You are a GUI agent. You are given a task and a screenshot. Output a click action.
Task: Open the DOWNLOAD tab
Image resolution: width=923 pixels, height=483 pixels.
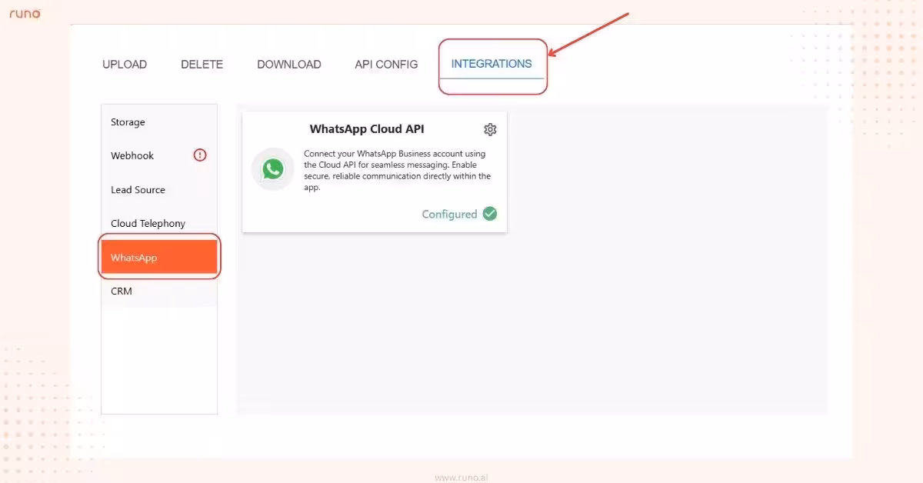pos(288,65)
